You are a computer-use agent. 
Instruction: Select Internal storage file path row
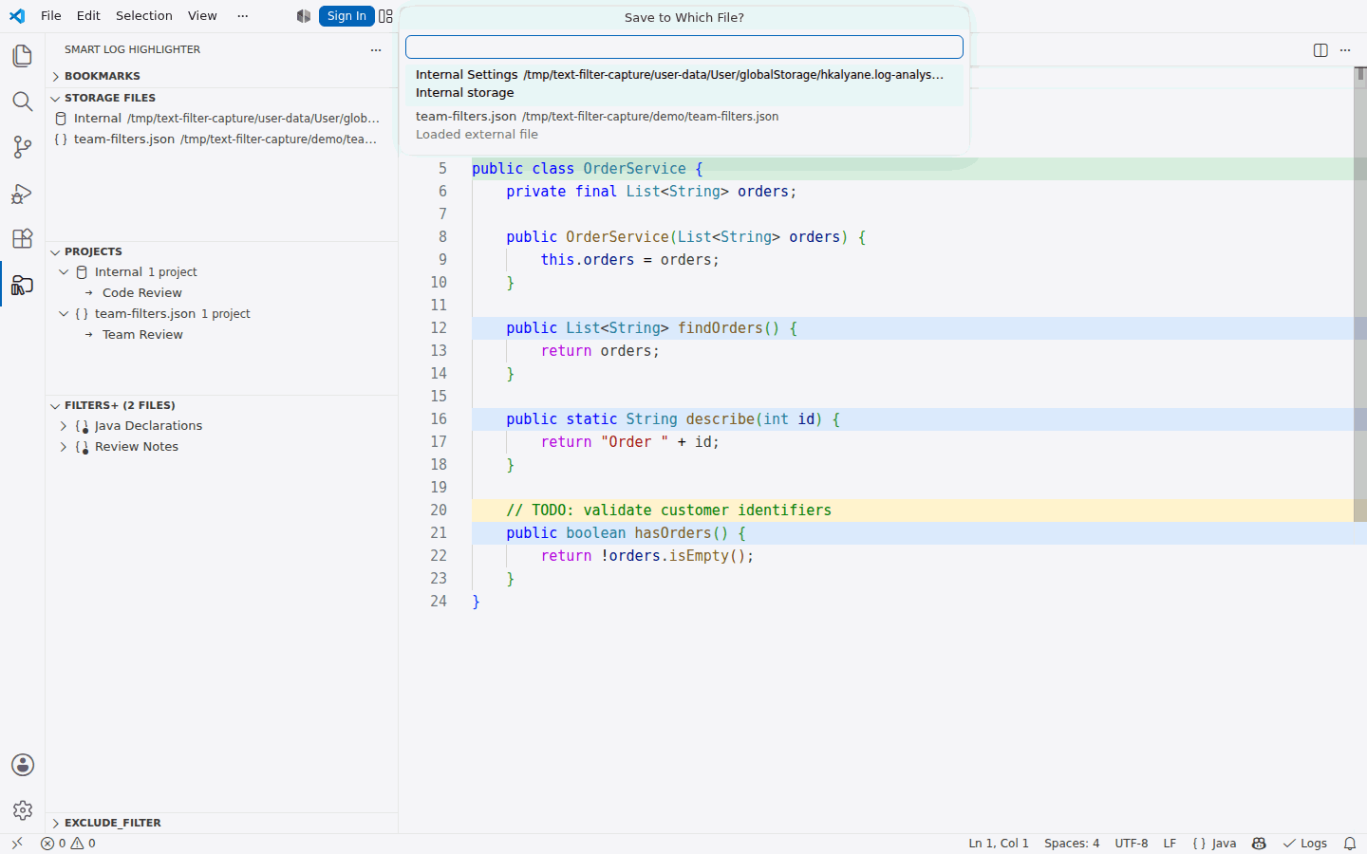tap(222, 119)
